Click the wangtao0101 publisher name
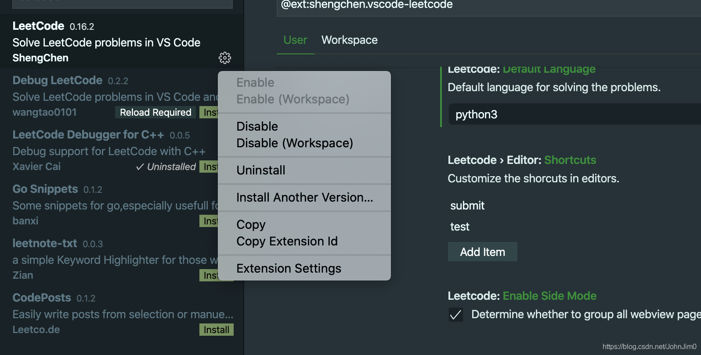This screenshot has height=355, width=701. [44, 112]
